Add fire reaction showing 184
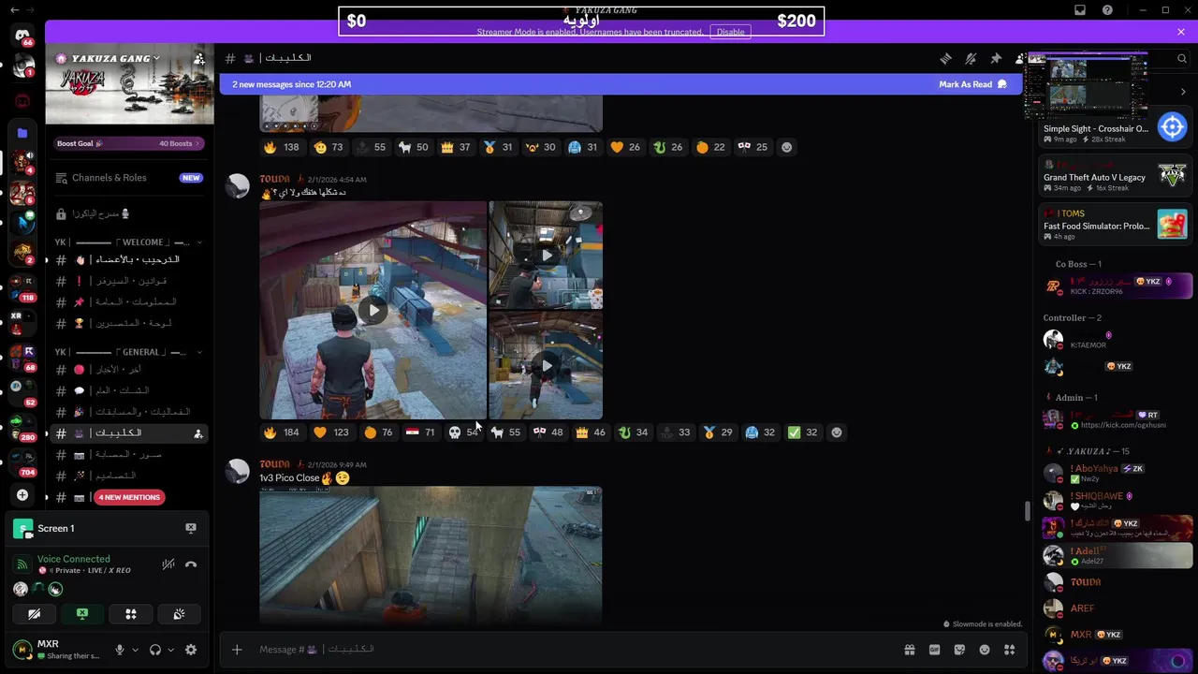This screenshot has height=674, width=1198. [281, 432]
